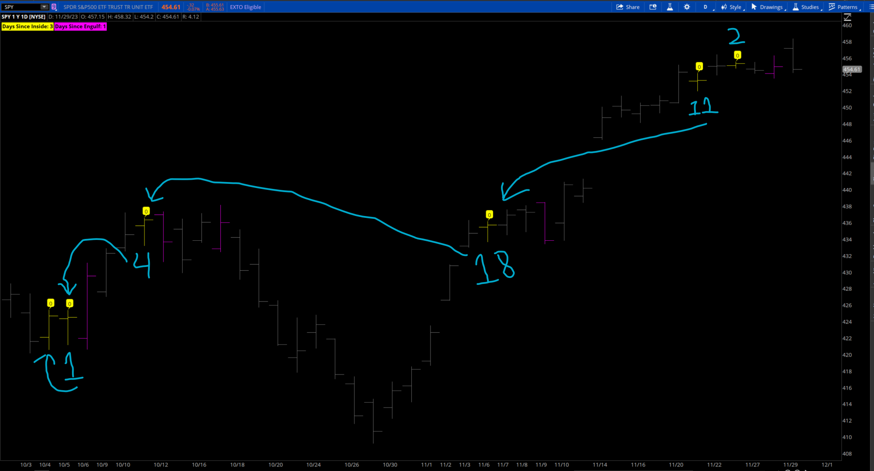Click the EXTO Eligible label
Viewport: 874px width, 471px height.
click(x=245, y=7)
